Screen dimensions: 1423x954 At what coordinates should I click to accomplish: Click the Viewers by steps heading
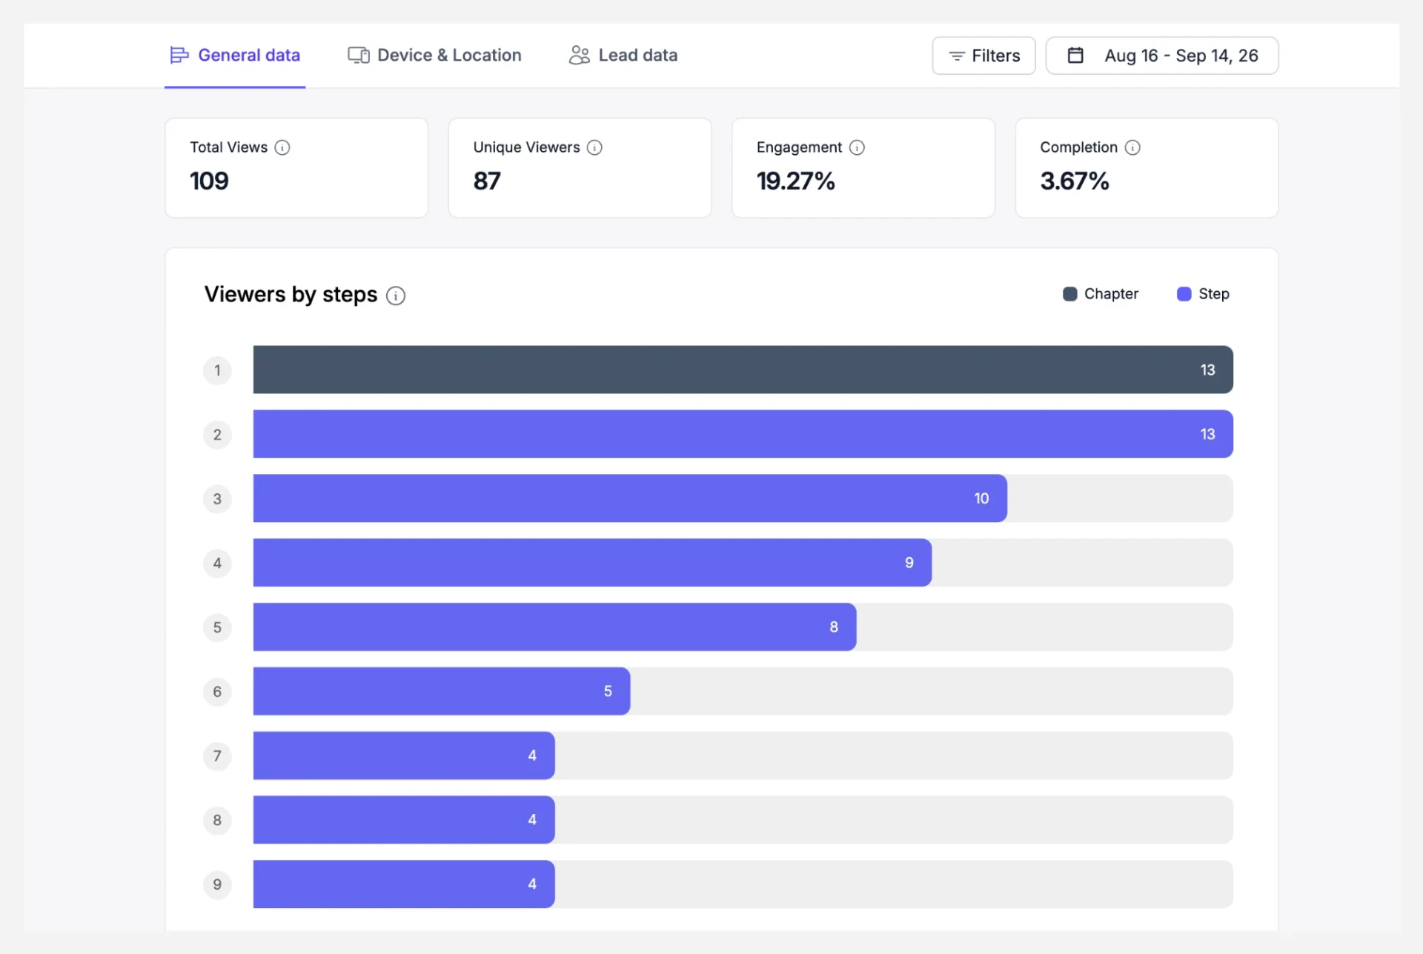[x=291, y=295]
